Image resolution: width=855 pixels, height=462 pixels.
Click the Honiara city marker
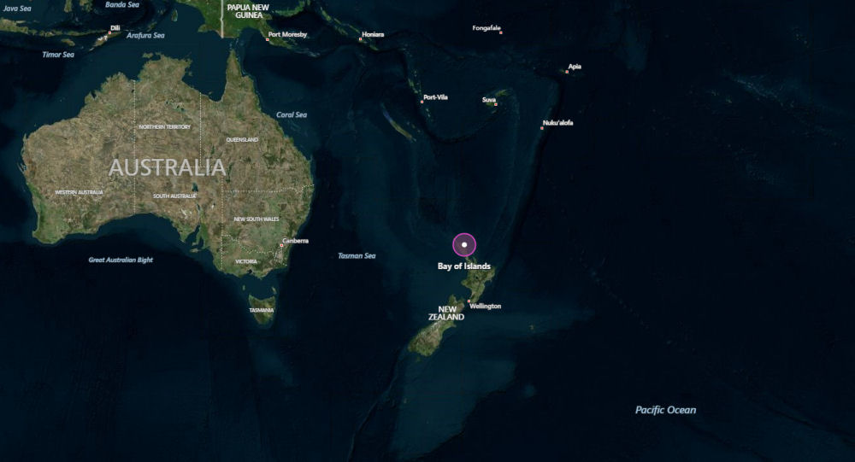361,39
